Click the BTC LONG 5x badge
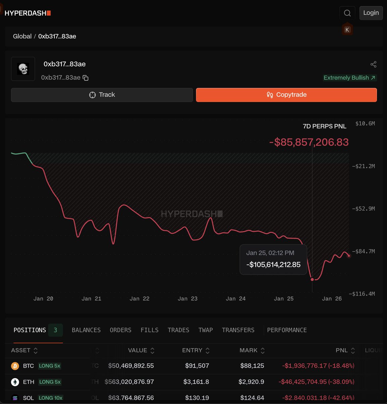 click(49, 366)
